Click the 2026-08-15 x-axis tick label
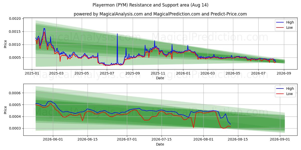 tap(238, 140)
